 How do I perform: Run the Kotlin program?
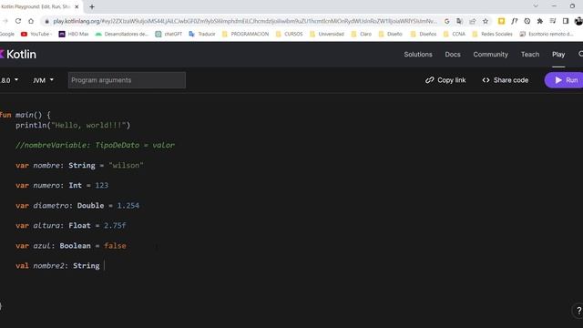click(x=565, y=80)
